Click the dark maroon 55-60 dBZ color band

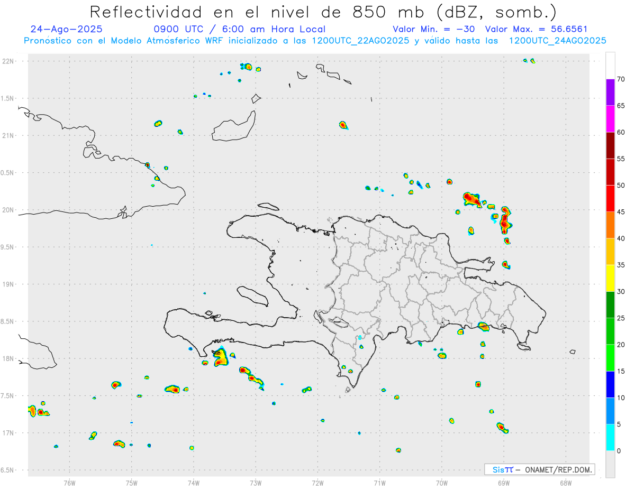[610, 145]
